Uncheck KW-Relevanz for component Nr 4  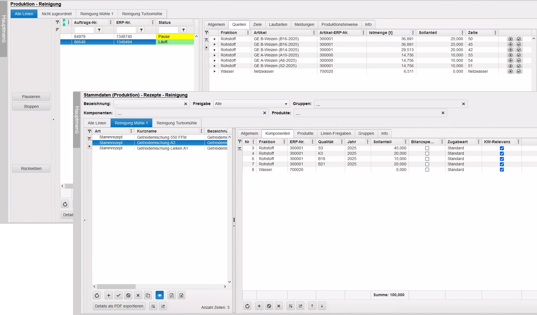pos(502,154)
